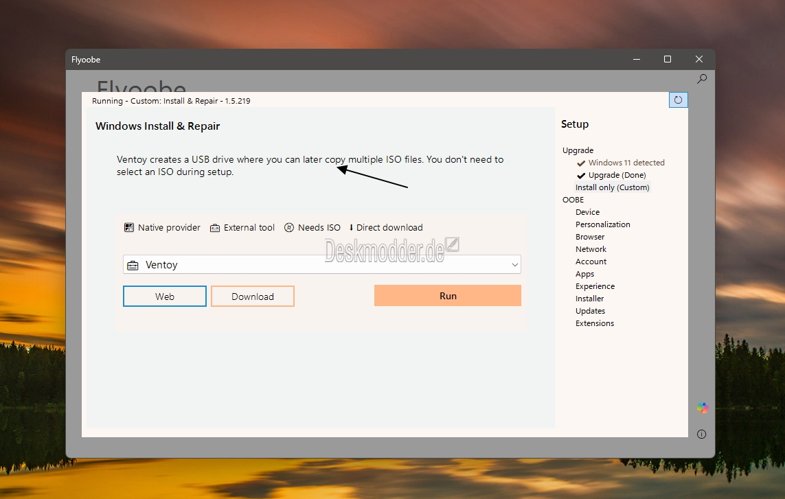Screen dimensions: 785x499
Task: Click the Native provider label
Action: click(x=169, y=228)
